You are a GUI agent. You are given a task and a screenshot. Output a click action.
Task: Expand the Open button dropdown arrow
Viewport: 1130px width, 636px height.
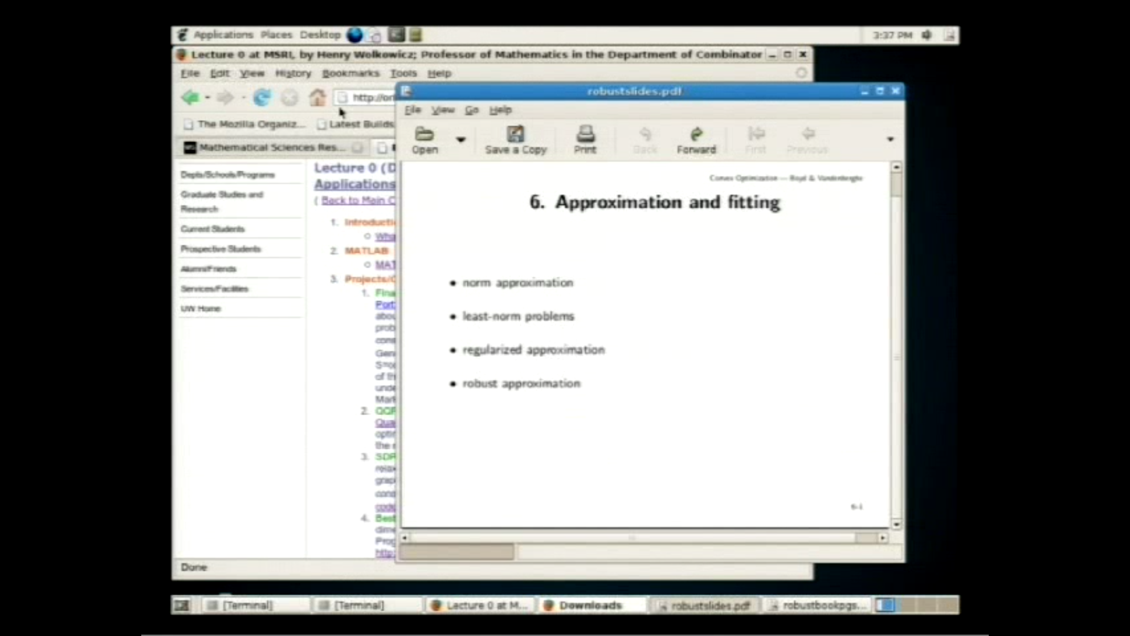(460, 140)
